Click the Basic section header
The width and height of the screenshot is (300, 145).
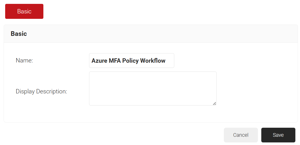(19, 34)
